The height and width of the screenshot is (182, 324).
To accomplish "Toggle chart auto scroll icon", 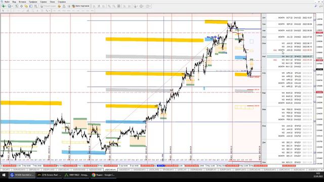I will coord(125,6).
